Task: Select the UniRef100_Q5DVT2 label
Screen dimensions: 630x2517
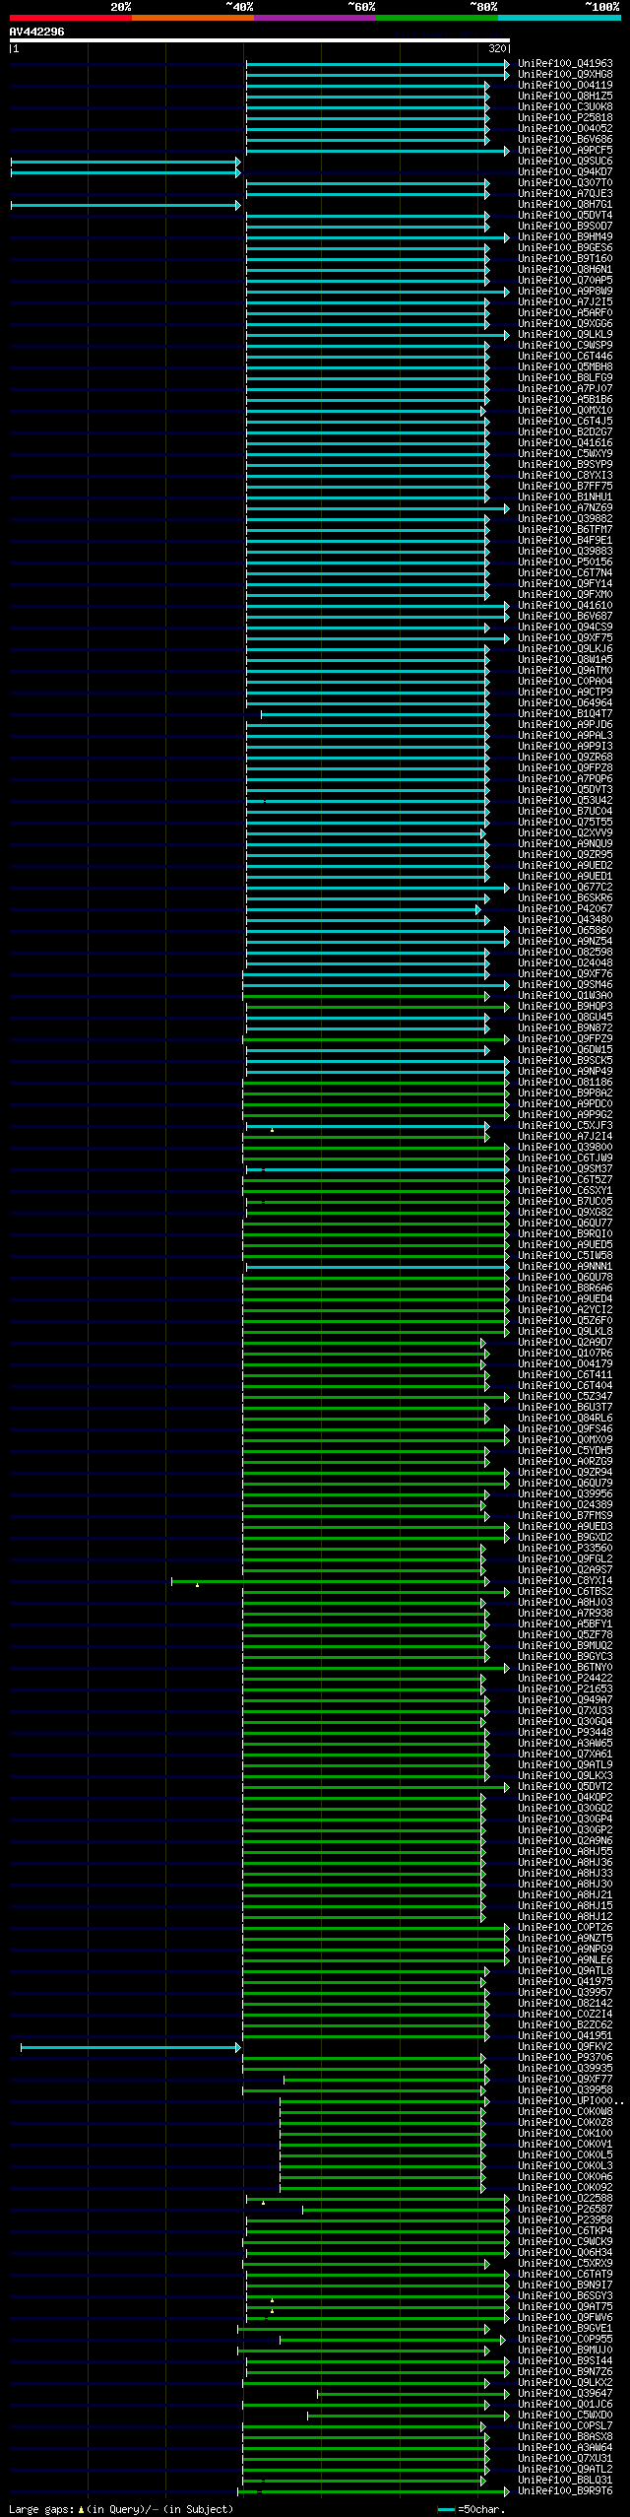Action: point(565,1787)
